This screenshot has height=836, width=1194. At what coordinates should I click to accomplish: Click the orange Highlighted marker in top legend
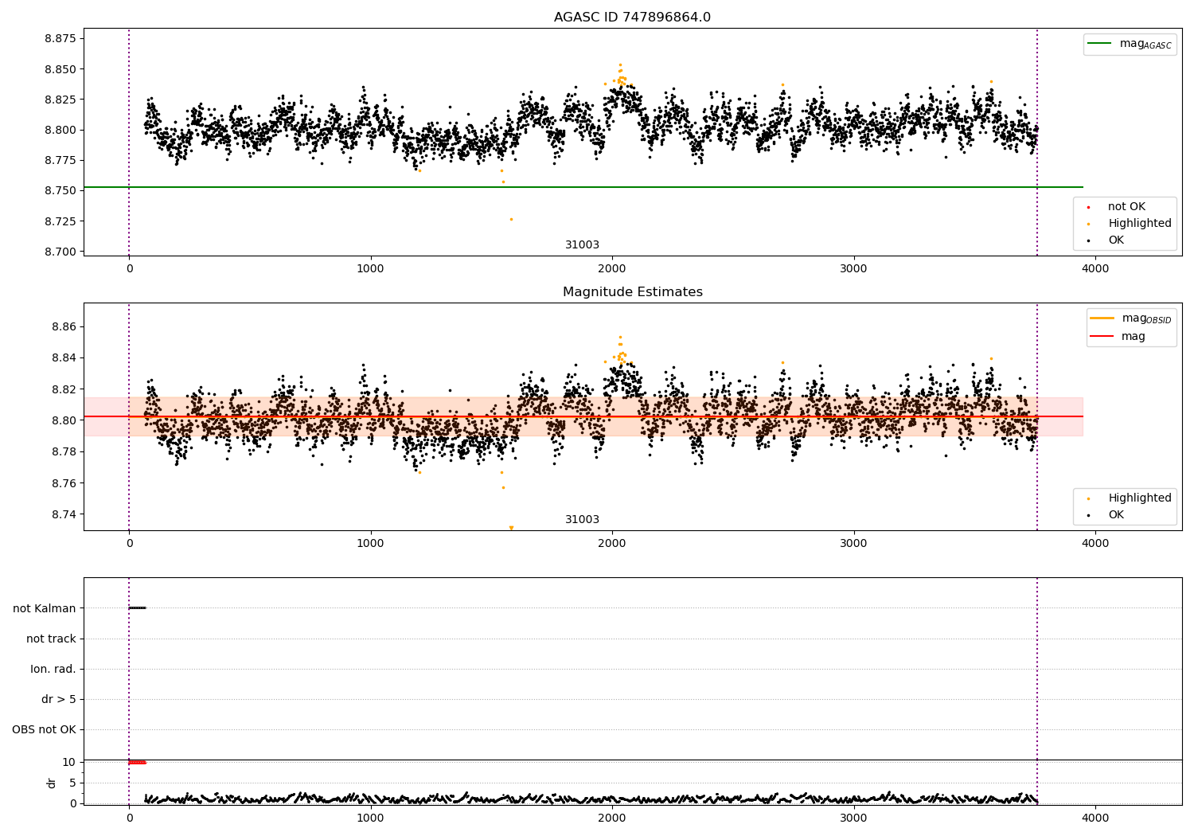tap(1088, 224)
